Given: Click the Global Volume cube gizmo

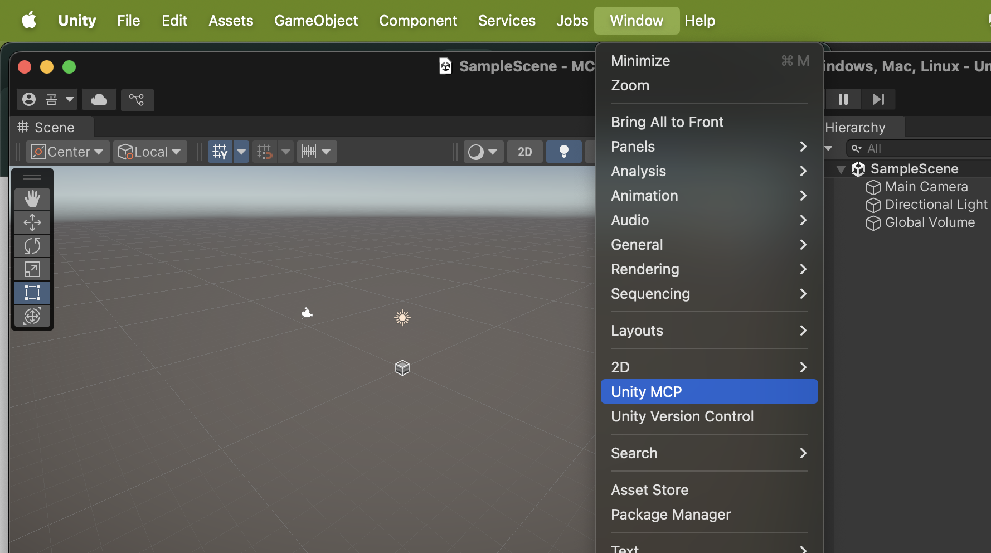Looking at the screenshot, I should [x=402, y=368].
